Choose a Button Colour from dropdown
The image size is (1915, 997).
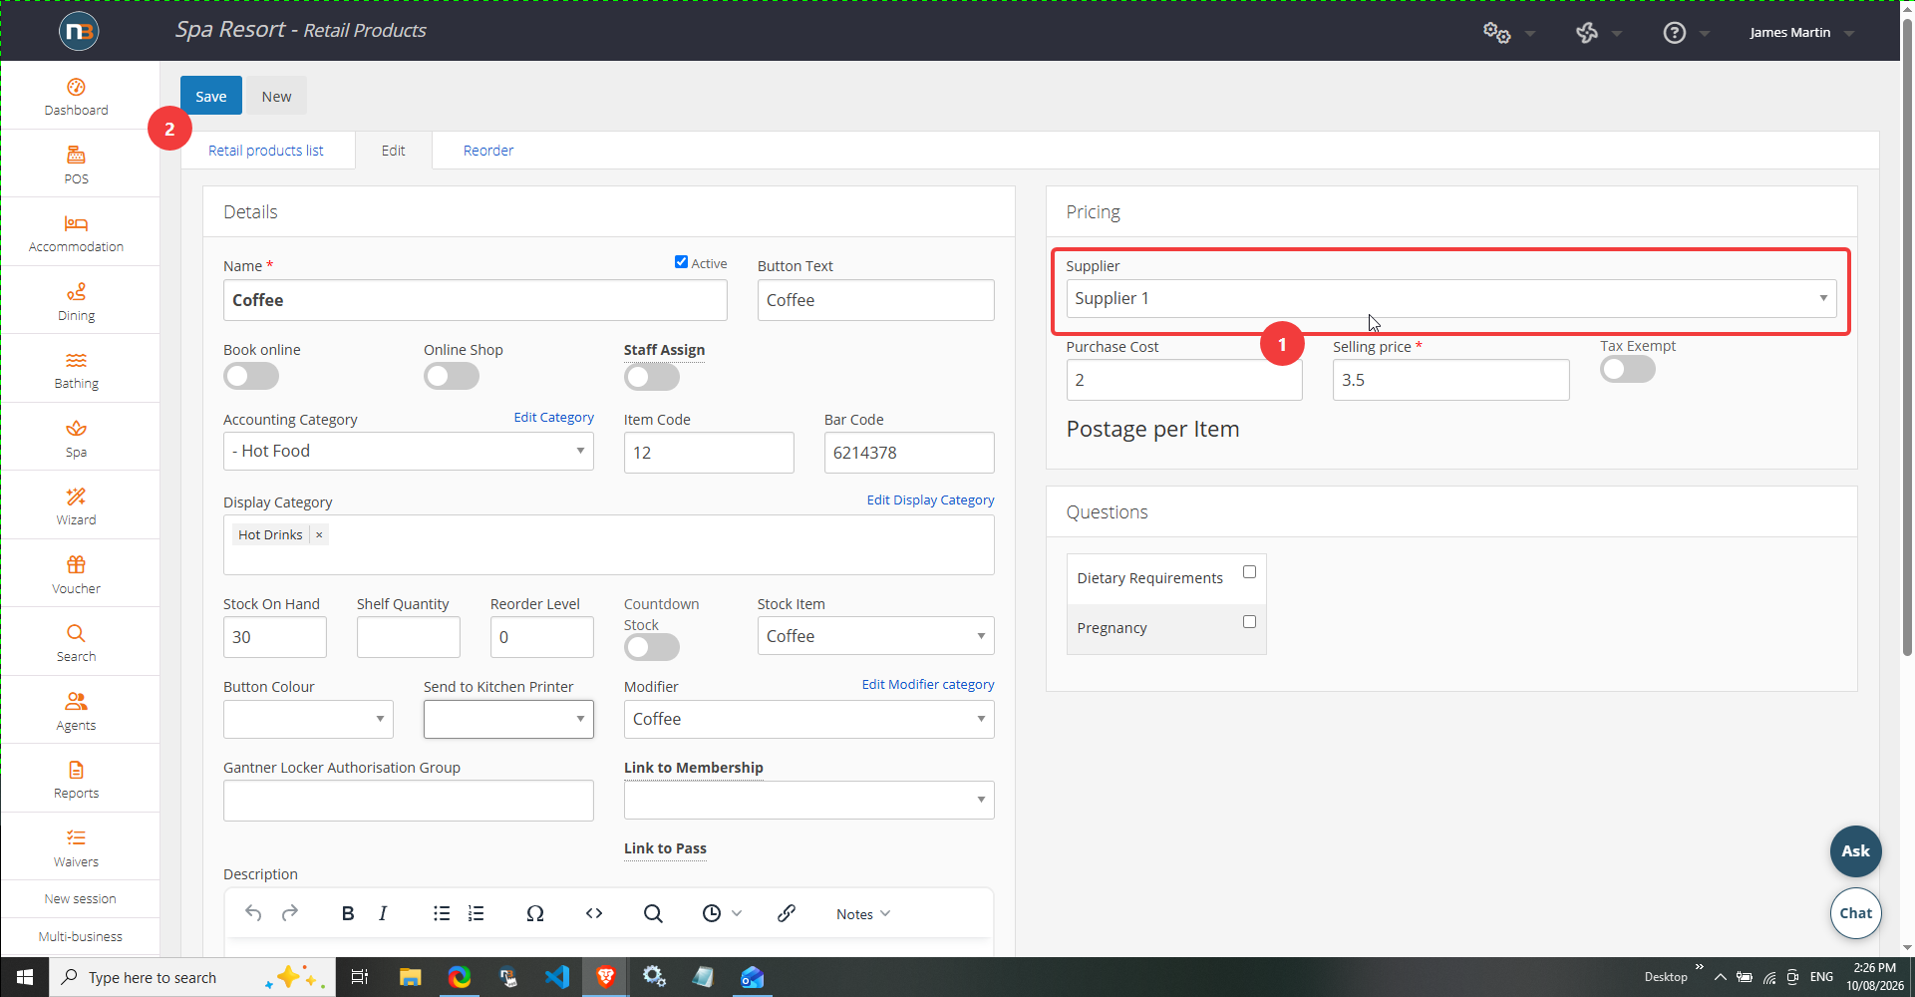(x=308, y=719)
